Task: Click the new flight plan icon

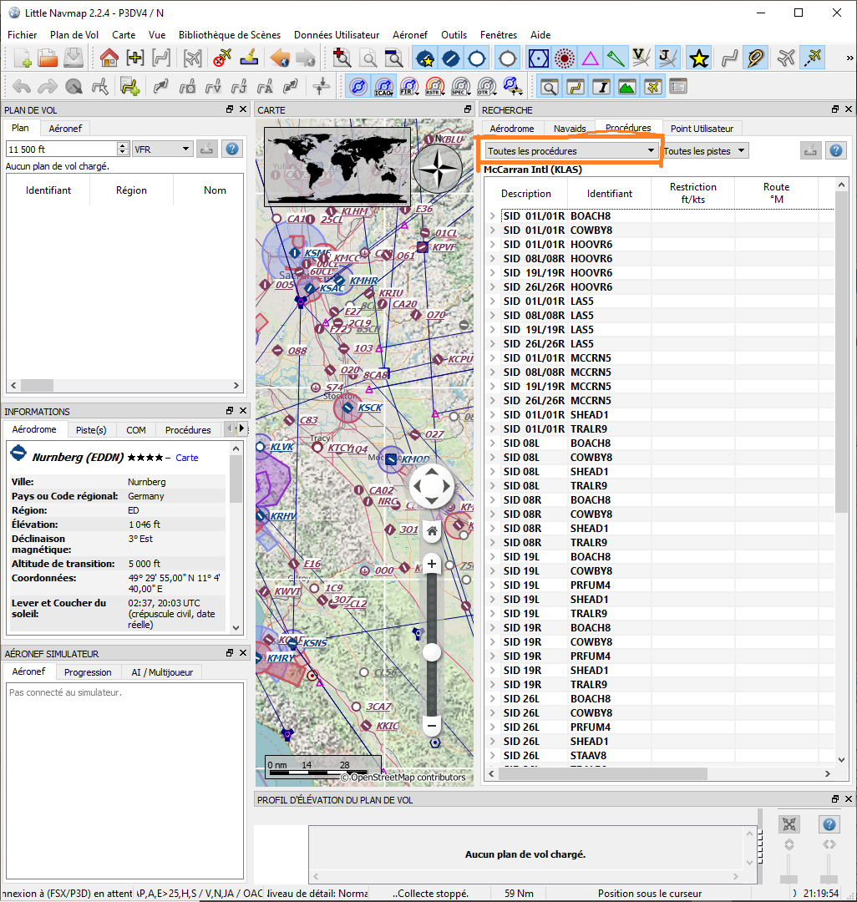Action: (x=22, y=58)
